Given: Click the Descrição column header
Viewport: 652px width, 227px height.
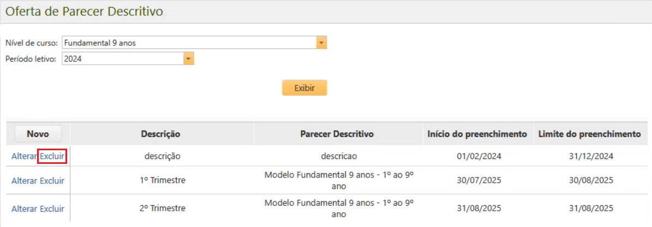Looking at the screenshot, I should click(161, 133).
